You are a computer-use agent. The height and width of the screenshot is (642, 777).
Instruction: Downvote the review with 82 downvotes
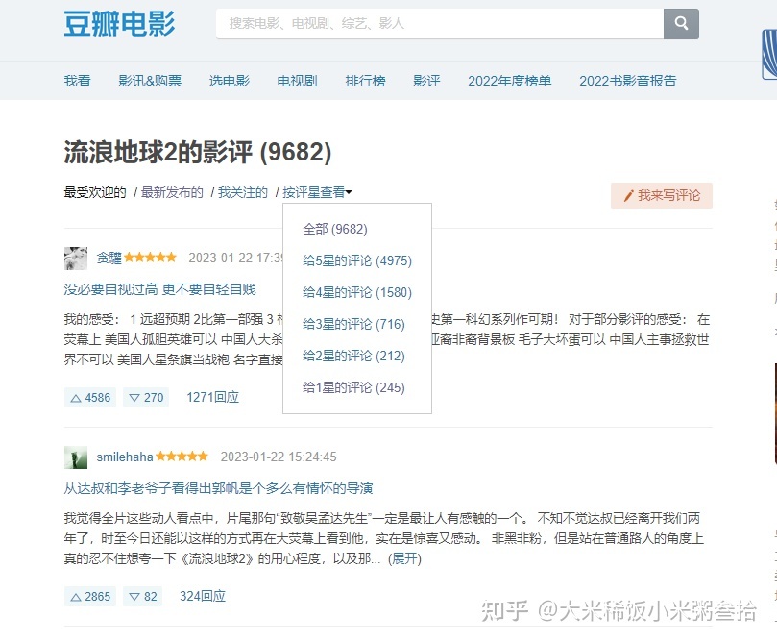143,597
